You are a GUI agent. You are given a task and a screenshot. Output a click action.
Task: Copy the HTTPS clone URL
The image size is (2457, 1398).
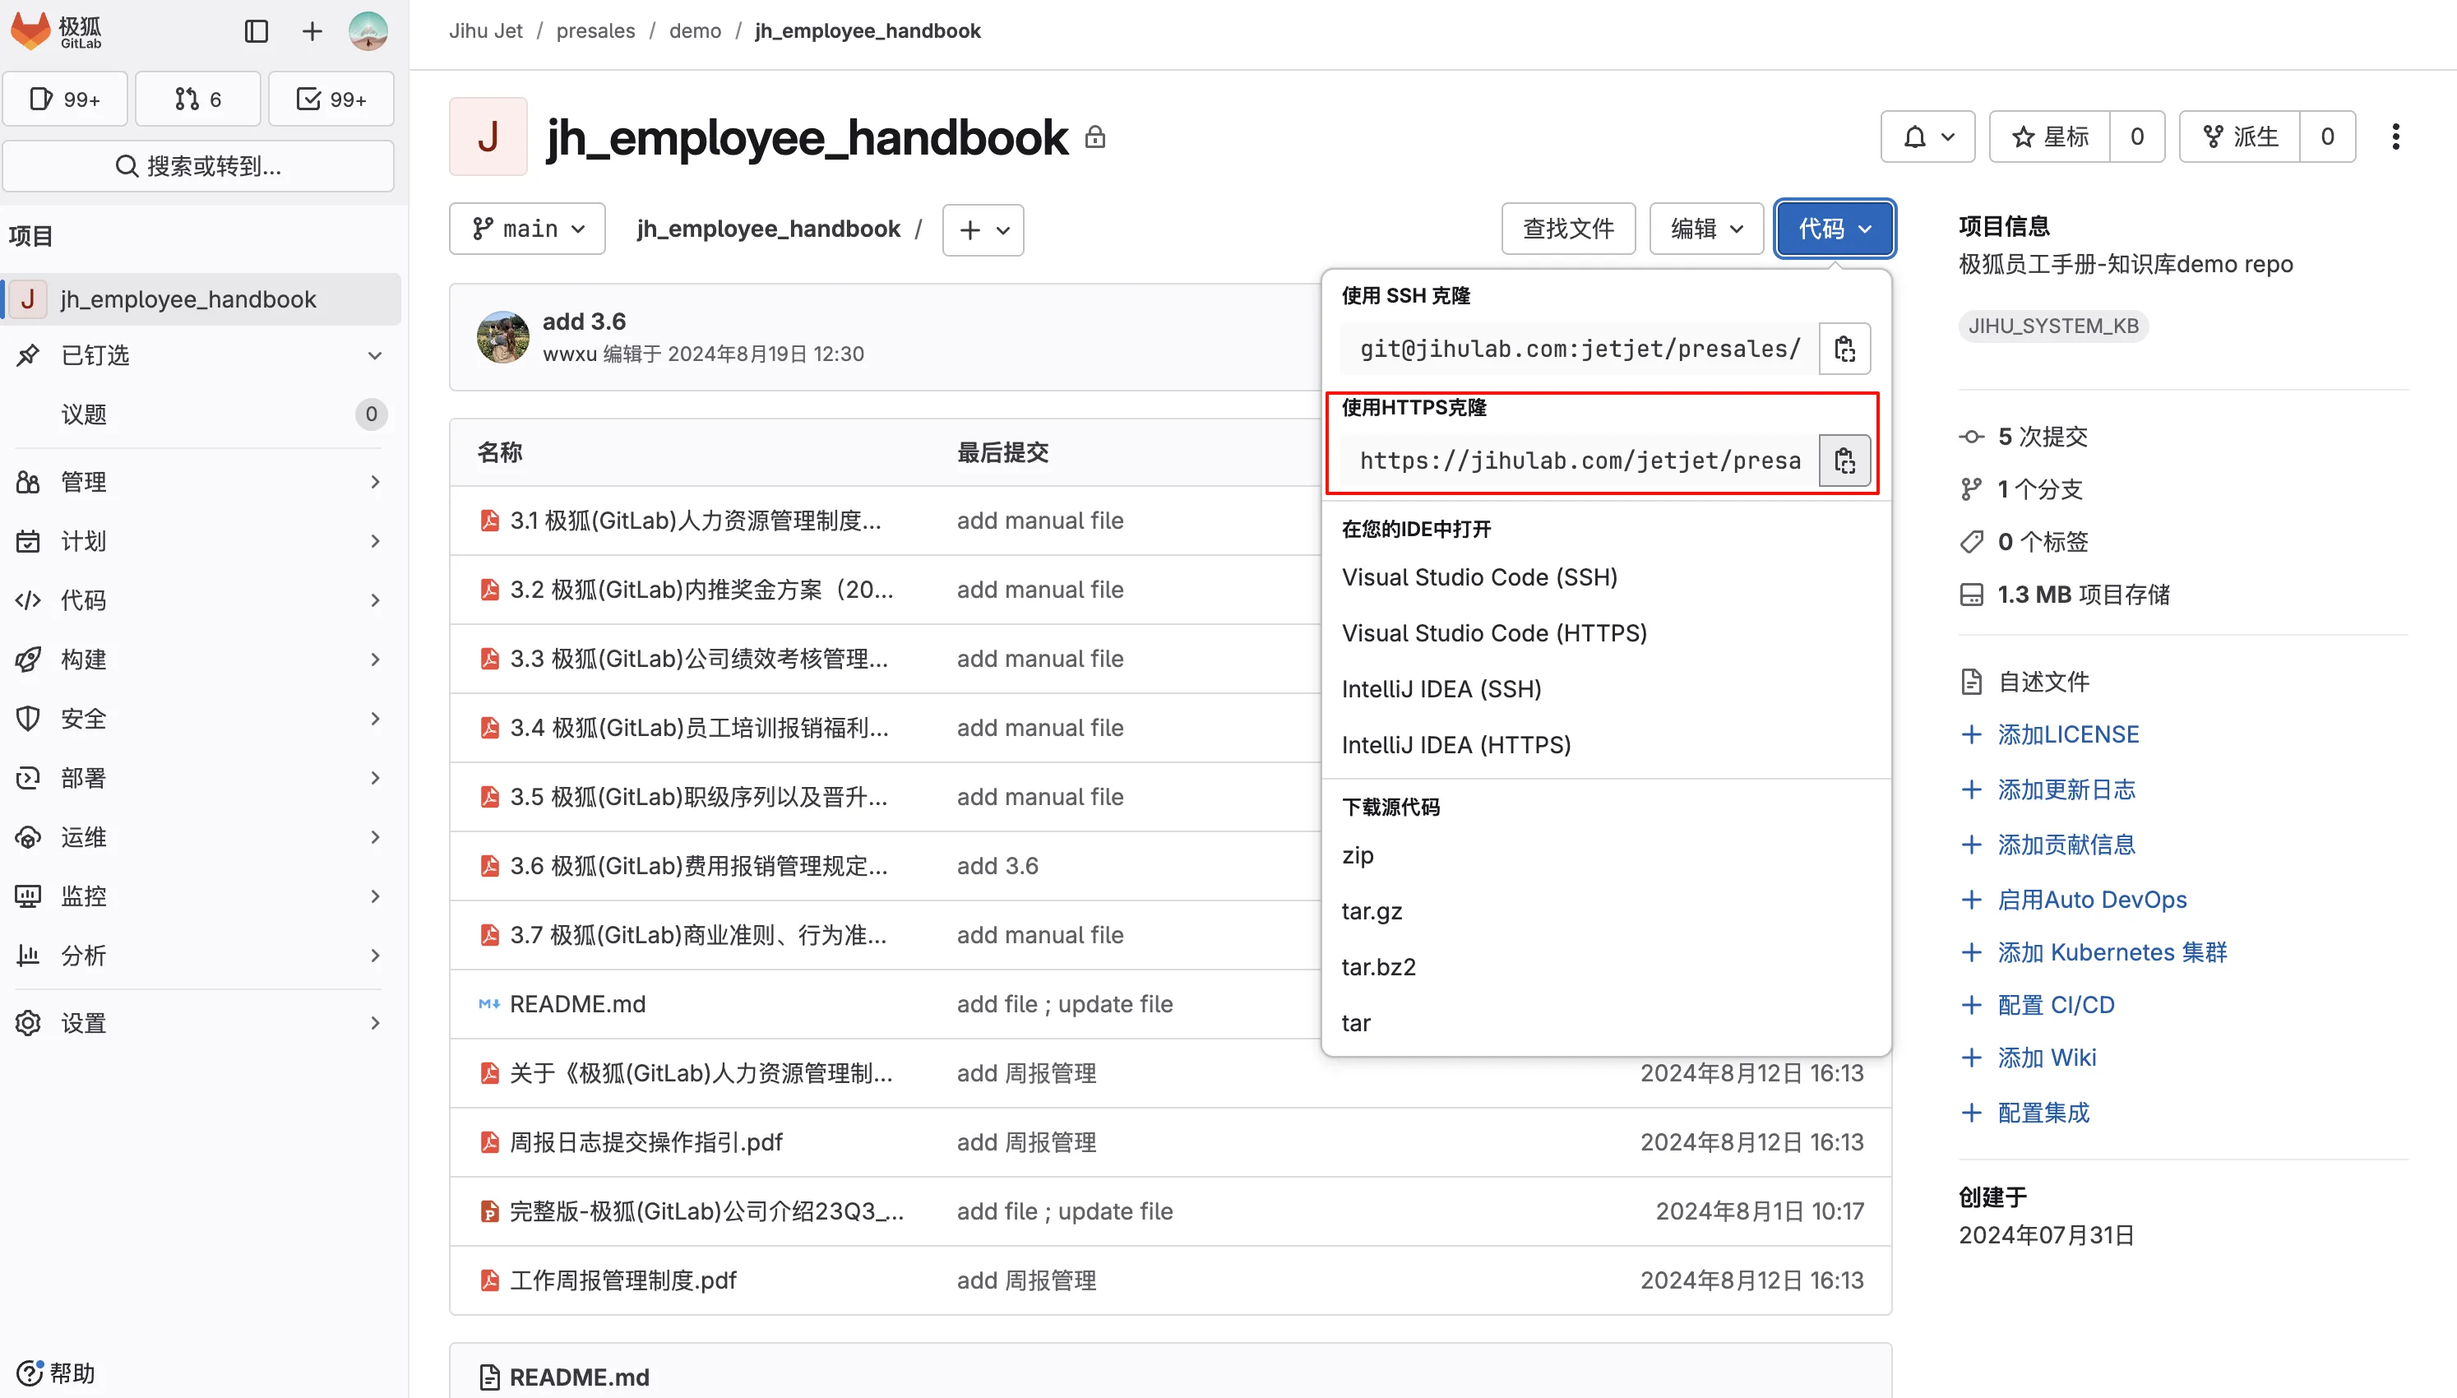coord(1844,461)
